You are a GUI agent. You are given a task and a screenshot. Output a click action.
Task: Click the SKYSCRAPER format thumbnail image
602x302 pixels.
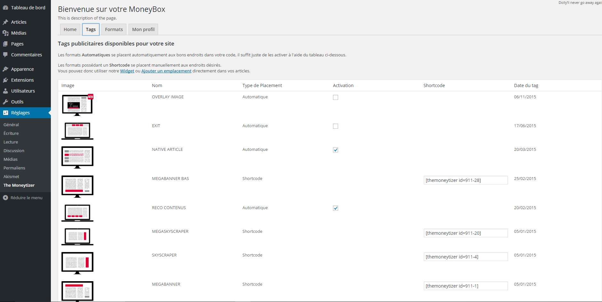[x=77, y=263]
